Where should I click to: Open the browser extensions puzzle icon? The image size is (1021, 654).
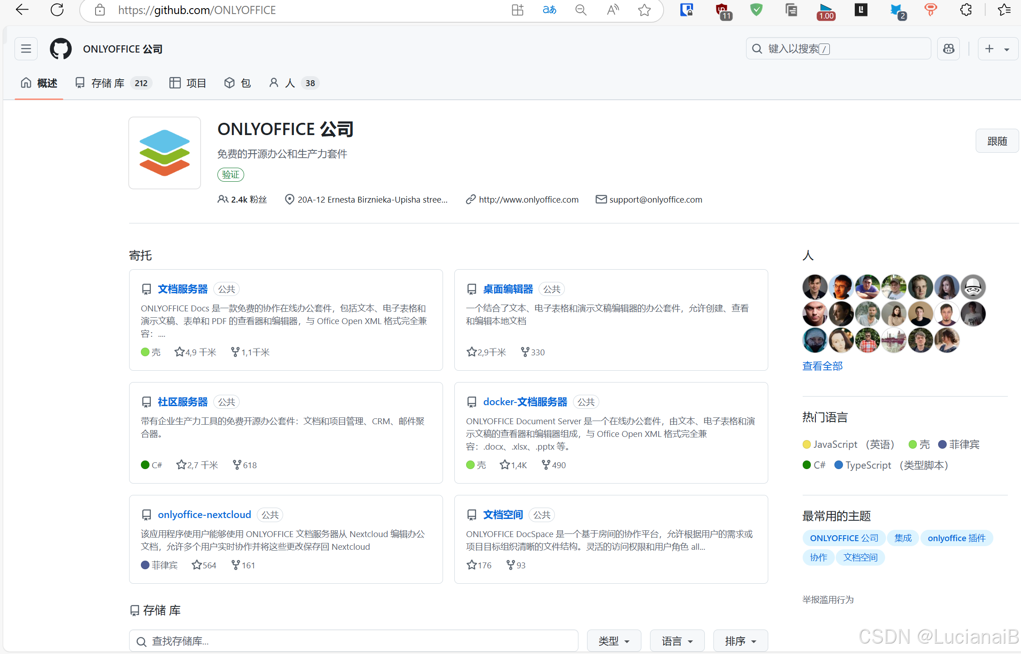point(966,10)
